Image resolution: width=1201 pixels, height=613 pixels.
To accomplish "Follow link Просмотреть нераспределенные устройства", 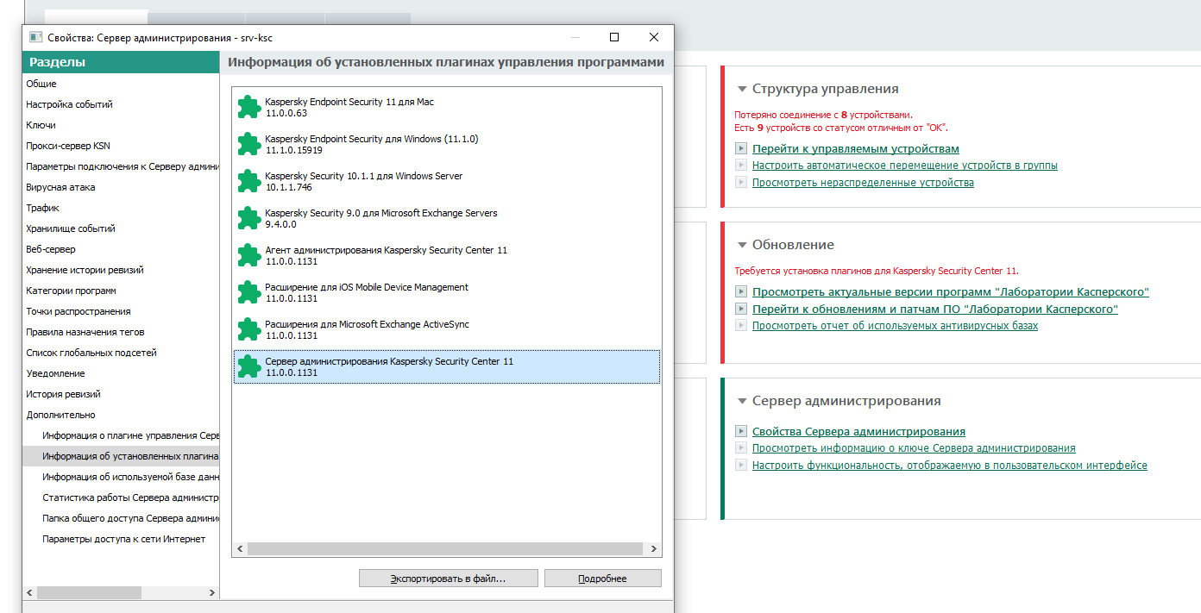I will [863, 183].
